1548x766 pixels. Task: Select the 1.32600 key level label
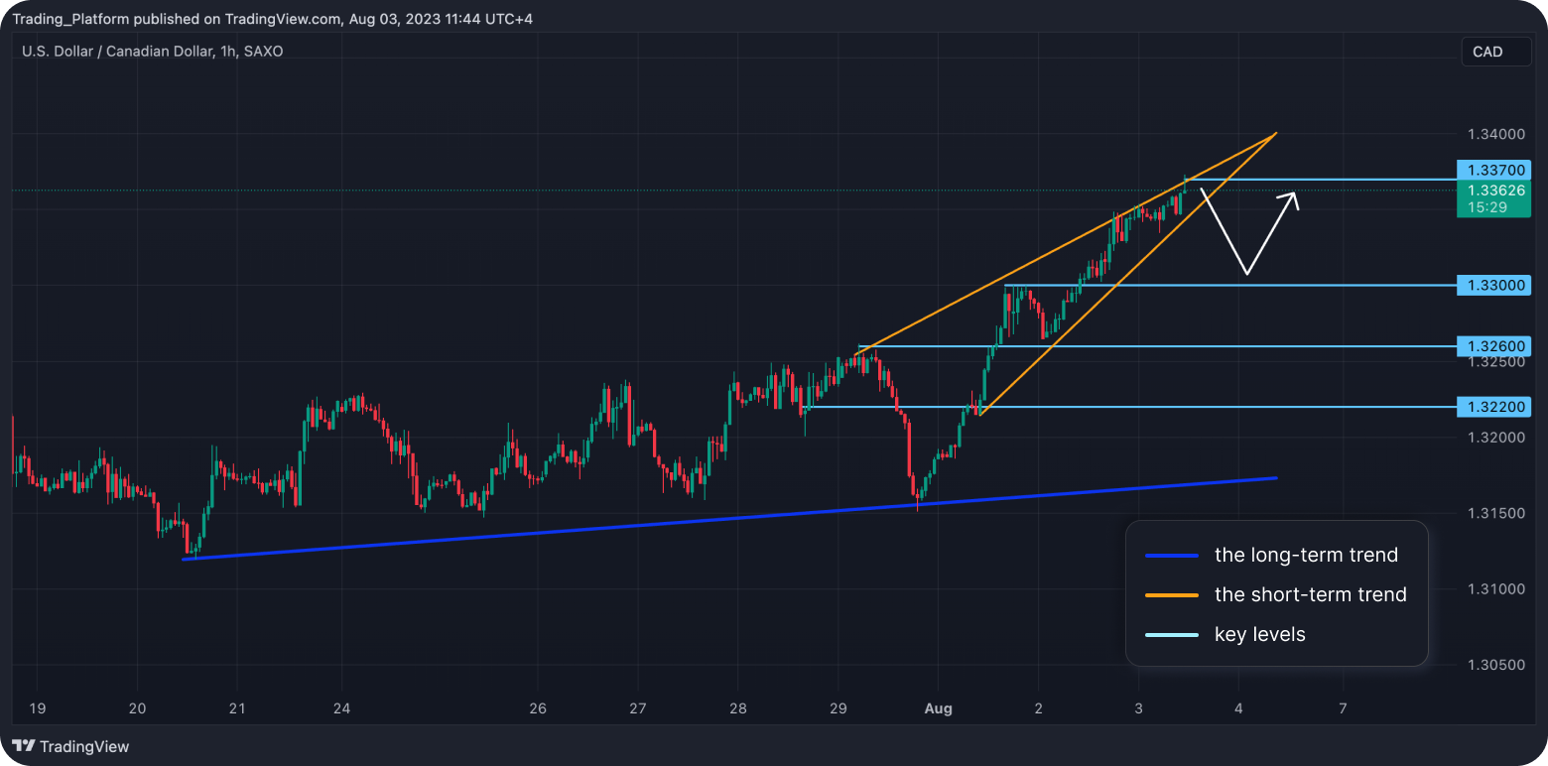click(1494, 346)
